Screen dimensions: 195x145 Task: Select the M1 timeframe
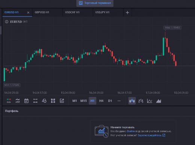75,101
